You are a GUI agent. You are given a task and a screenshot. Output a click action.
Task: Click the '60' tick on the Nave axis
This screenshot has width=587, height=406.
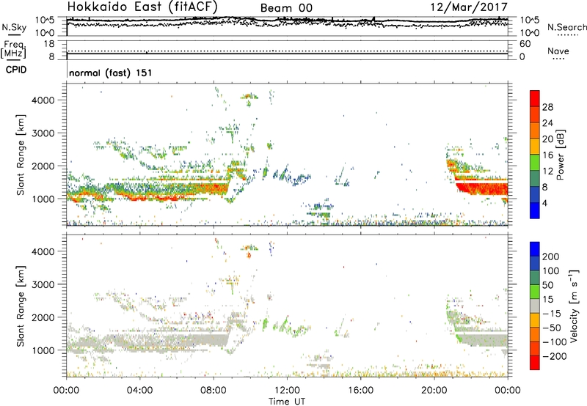tap(525, 44)
